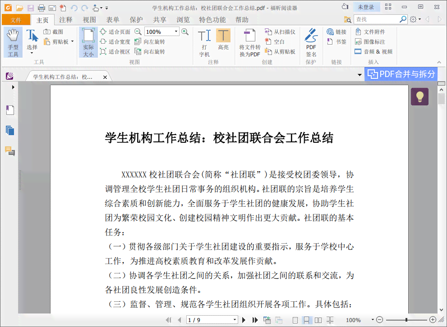Switch to single page view mode
Image resolution: width=447 pixels, height=327 pixels.
click(295, 320)
